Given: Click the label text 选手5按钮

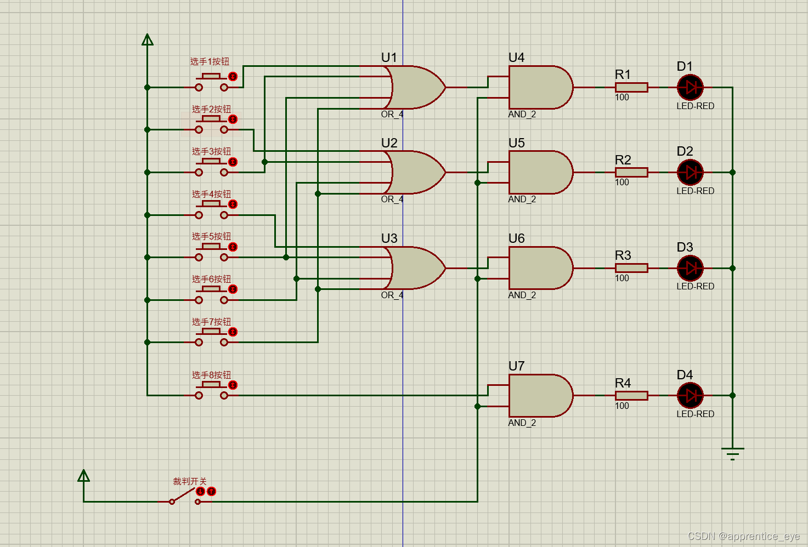Looking at the screenshot, I should tap(212, 236).
